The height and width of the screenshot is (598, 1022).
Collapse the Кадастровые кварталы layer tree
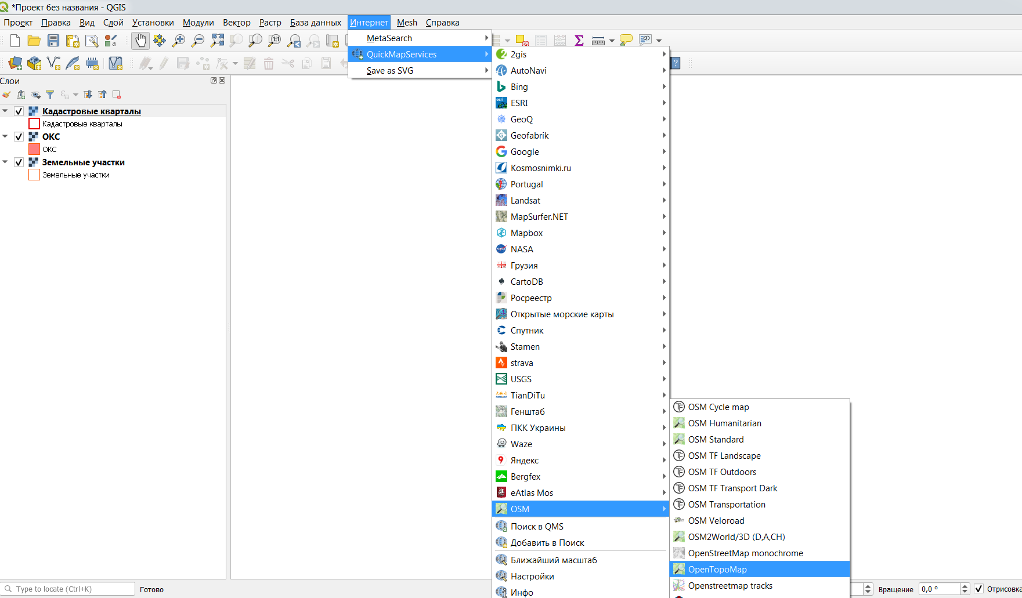(x=5, y=111)
